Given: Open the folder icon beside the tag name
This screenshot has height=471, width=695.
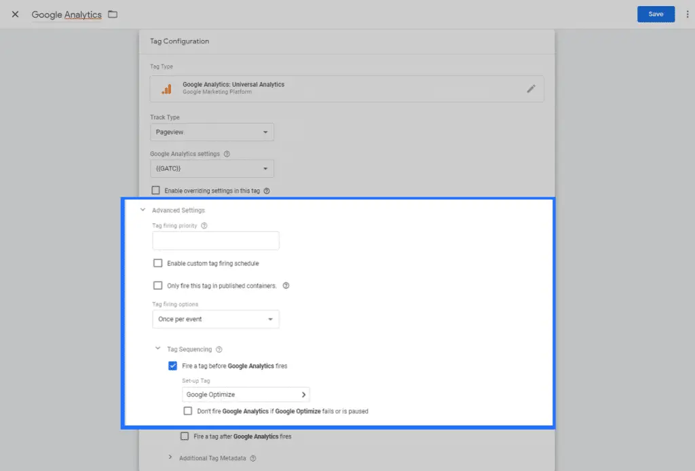Looking at the screenshot, I should pos(113,14).
